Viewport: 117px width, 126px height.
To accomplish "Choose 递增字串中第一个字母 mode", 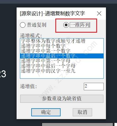I will (x=62, y=61).
